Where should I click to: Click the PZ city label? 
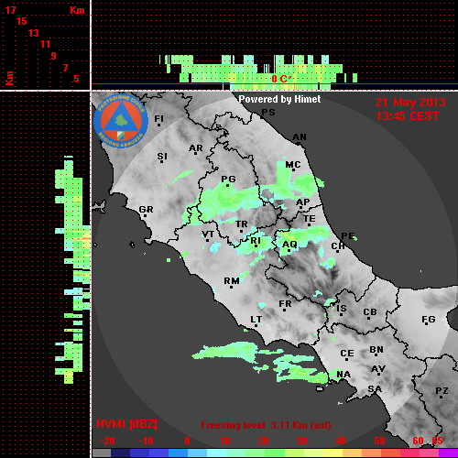pyautogui.click(x=442, y=391)
